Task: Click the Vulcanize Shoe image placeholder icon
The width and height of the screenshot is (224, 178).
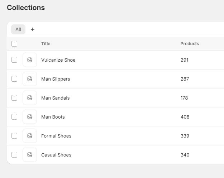Action: pyautogui.click(x=30, y=60)
